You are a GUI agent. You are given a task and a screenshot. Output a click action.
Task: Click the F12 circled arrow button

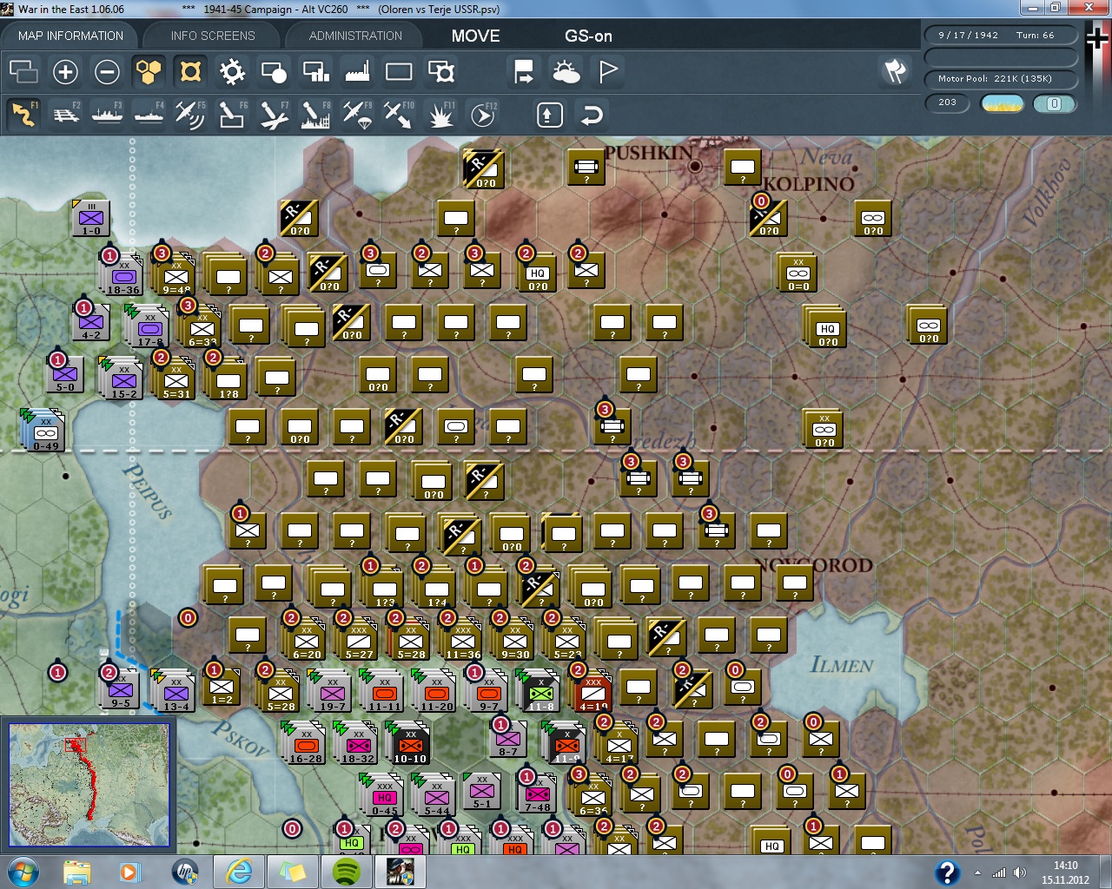(x=482, y=115)
